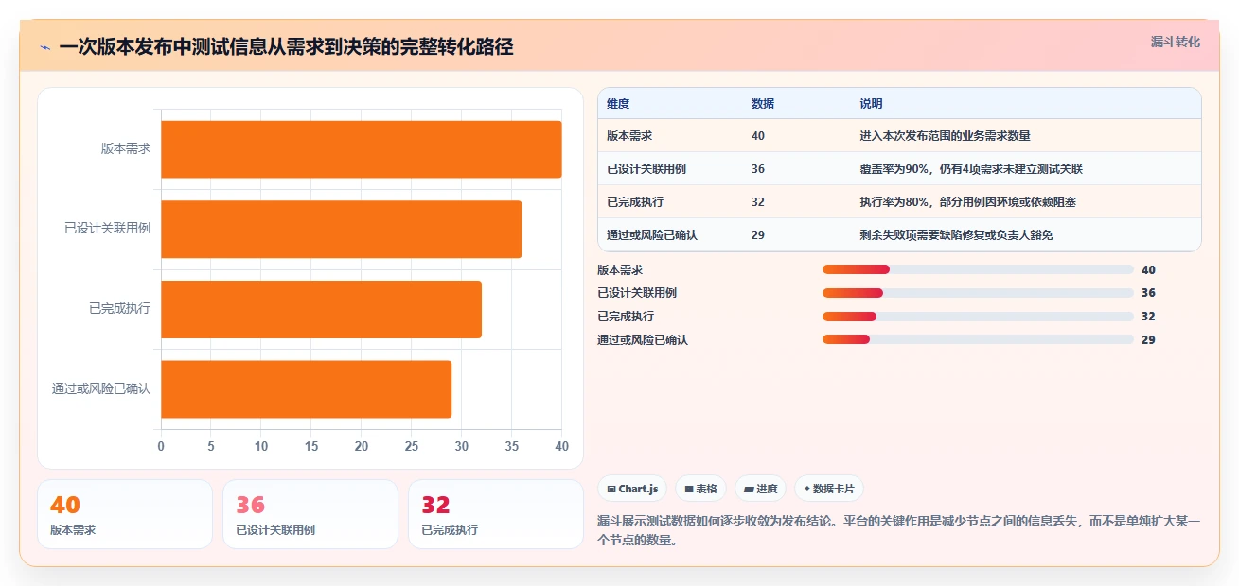Image resolution: width=1239 pixels, height=586 pixels.
Task: Click the x-axis tick label 35
Action: pos(512,446)
